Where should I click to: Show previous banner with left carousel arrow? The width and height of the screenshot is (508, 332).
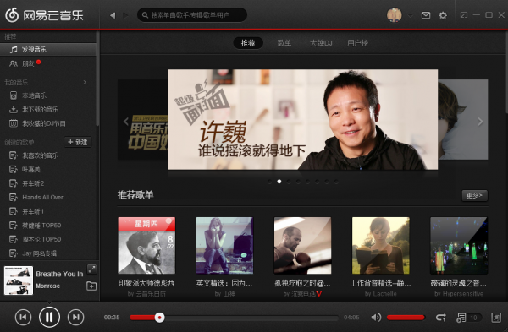126,122
